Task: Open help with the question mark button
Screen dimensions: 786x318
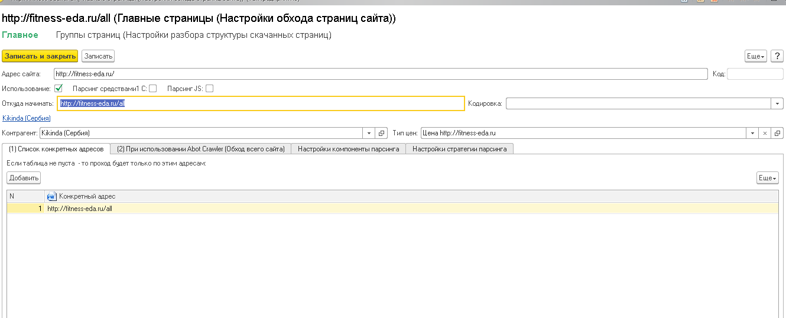Action: tap(777, 56)
